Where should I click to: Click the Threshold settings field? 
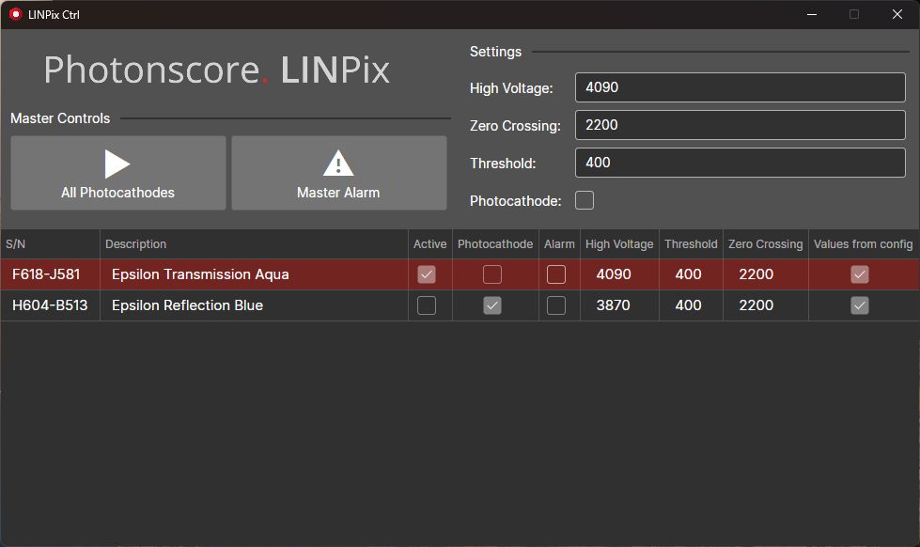pyautogui.click(x=740, y=163)
